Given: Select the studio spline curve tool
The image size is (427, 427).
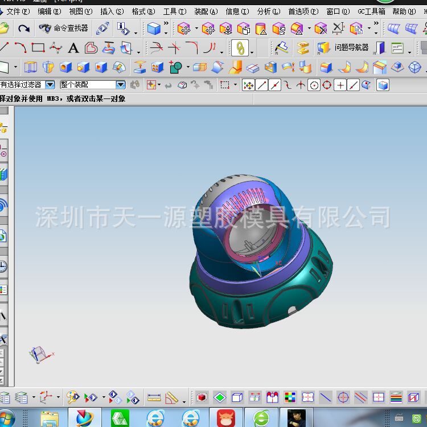Looking at the screenshot, I should point(56,48).
